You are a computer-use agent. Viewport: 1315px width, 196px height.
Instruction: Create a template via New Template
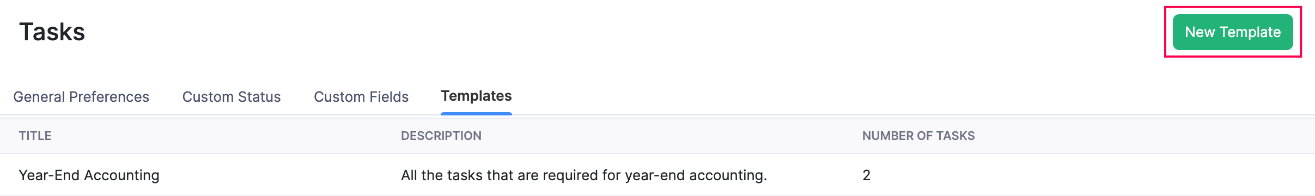(x=1233, y=32)
